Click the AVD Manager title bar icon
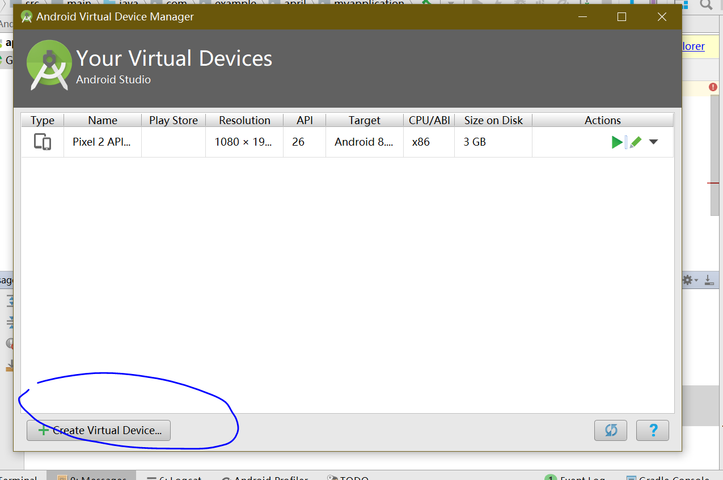The height and width of the screenshot is (480, 723). click(26, 16)
